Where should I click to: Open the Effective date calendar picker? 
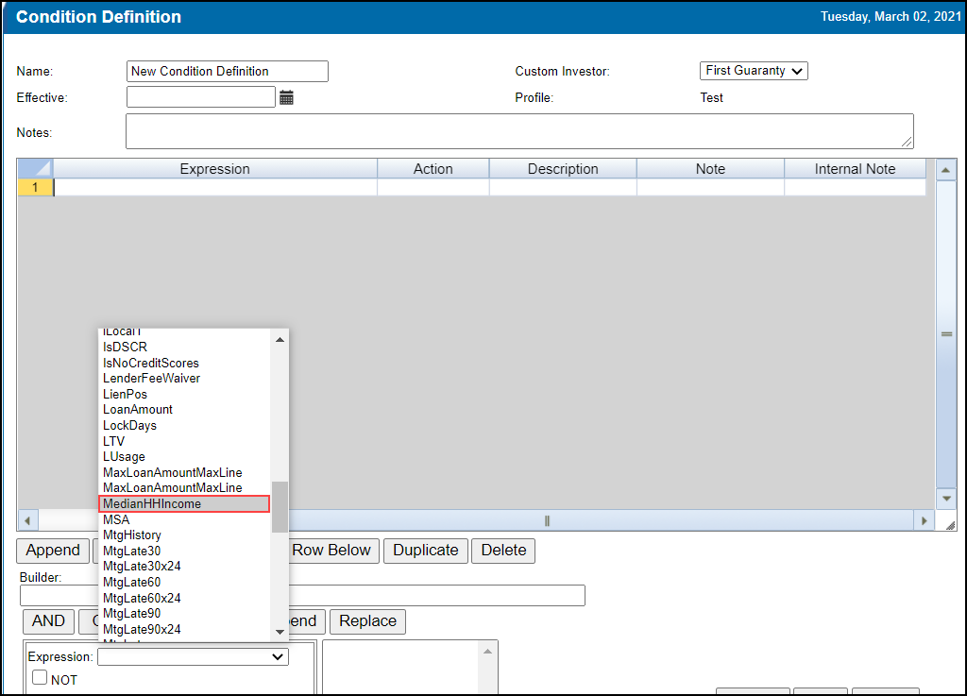pyautogui.click(x=286, y=97)
